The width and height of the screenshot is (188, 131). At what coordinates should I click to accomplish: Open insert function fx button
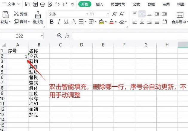coord(67,36)
